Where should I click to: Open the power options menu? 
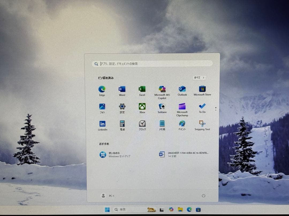pos(203,195)
